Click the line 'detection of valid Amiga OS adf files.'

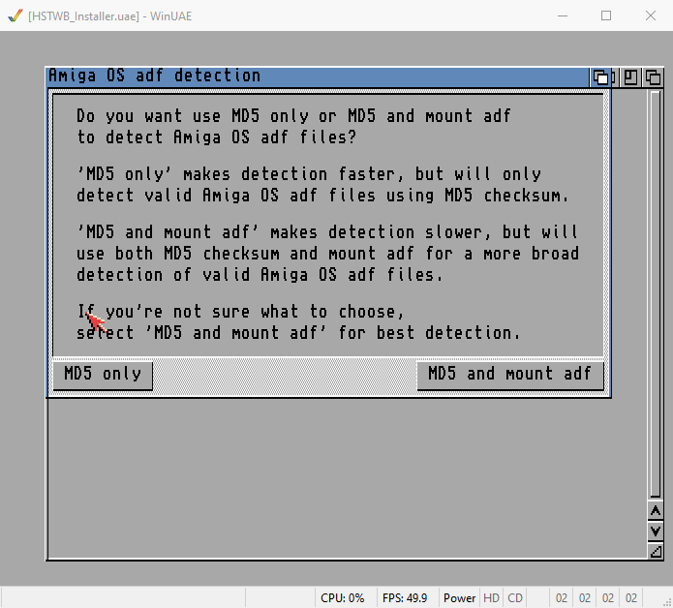pyautogui.click(x=260, y=275)
